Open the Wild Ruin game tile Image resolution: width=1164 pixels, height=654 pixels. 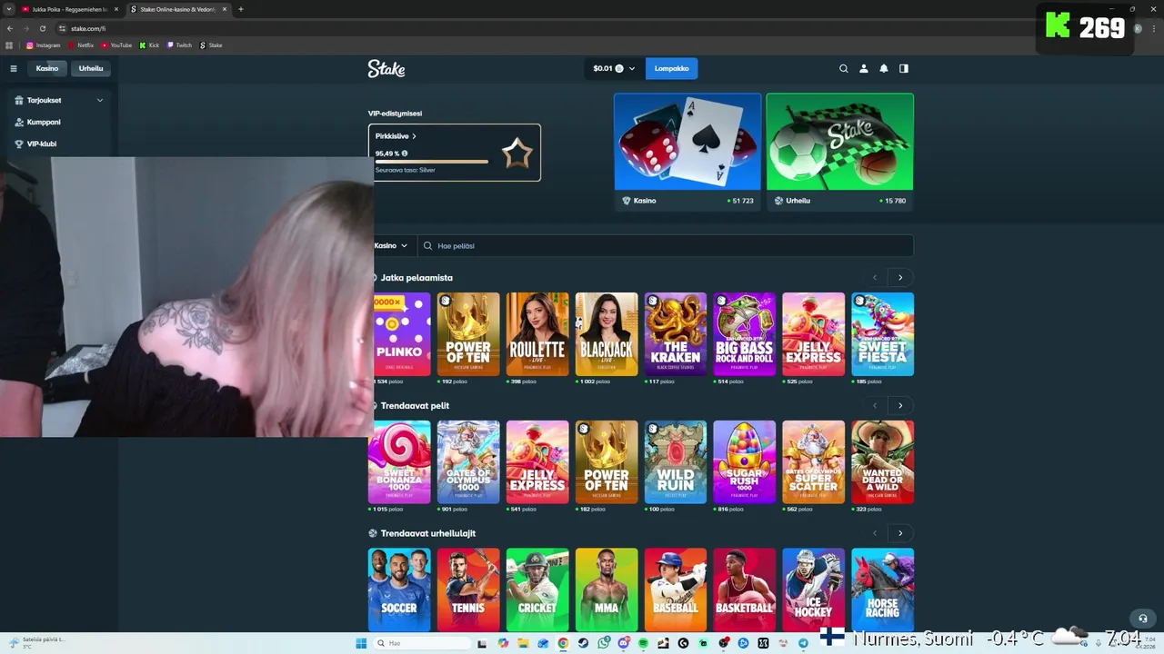[x=676, y=462]
